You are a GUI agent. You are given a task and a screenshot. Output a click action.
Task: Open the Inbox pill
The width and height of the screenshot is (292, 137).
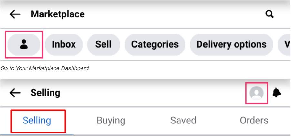64,44
